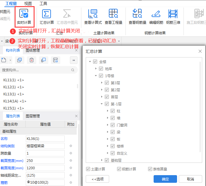Open the 查看计算式 formula viewer
Screen dimensions: 206x186
[x=93, y=17]
